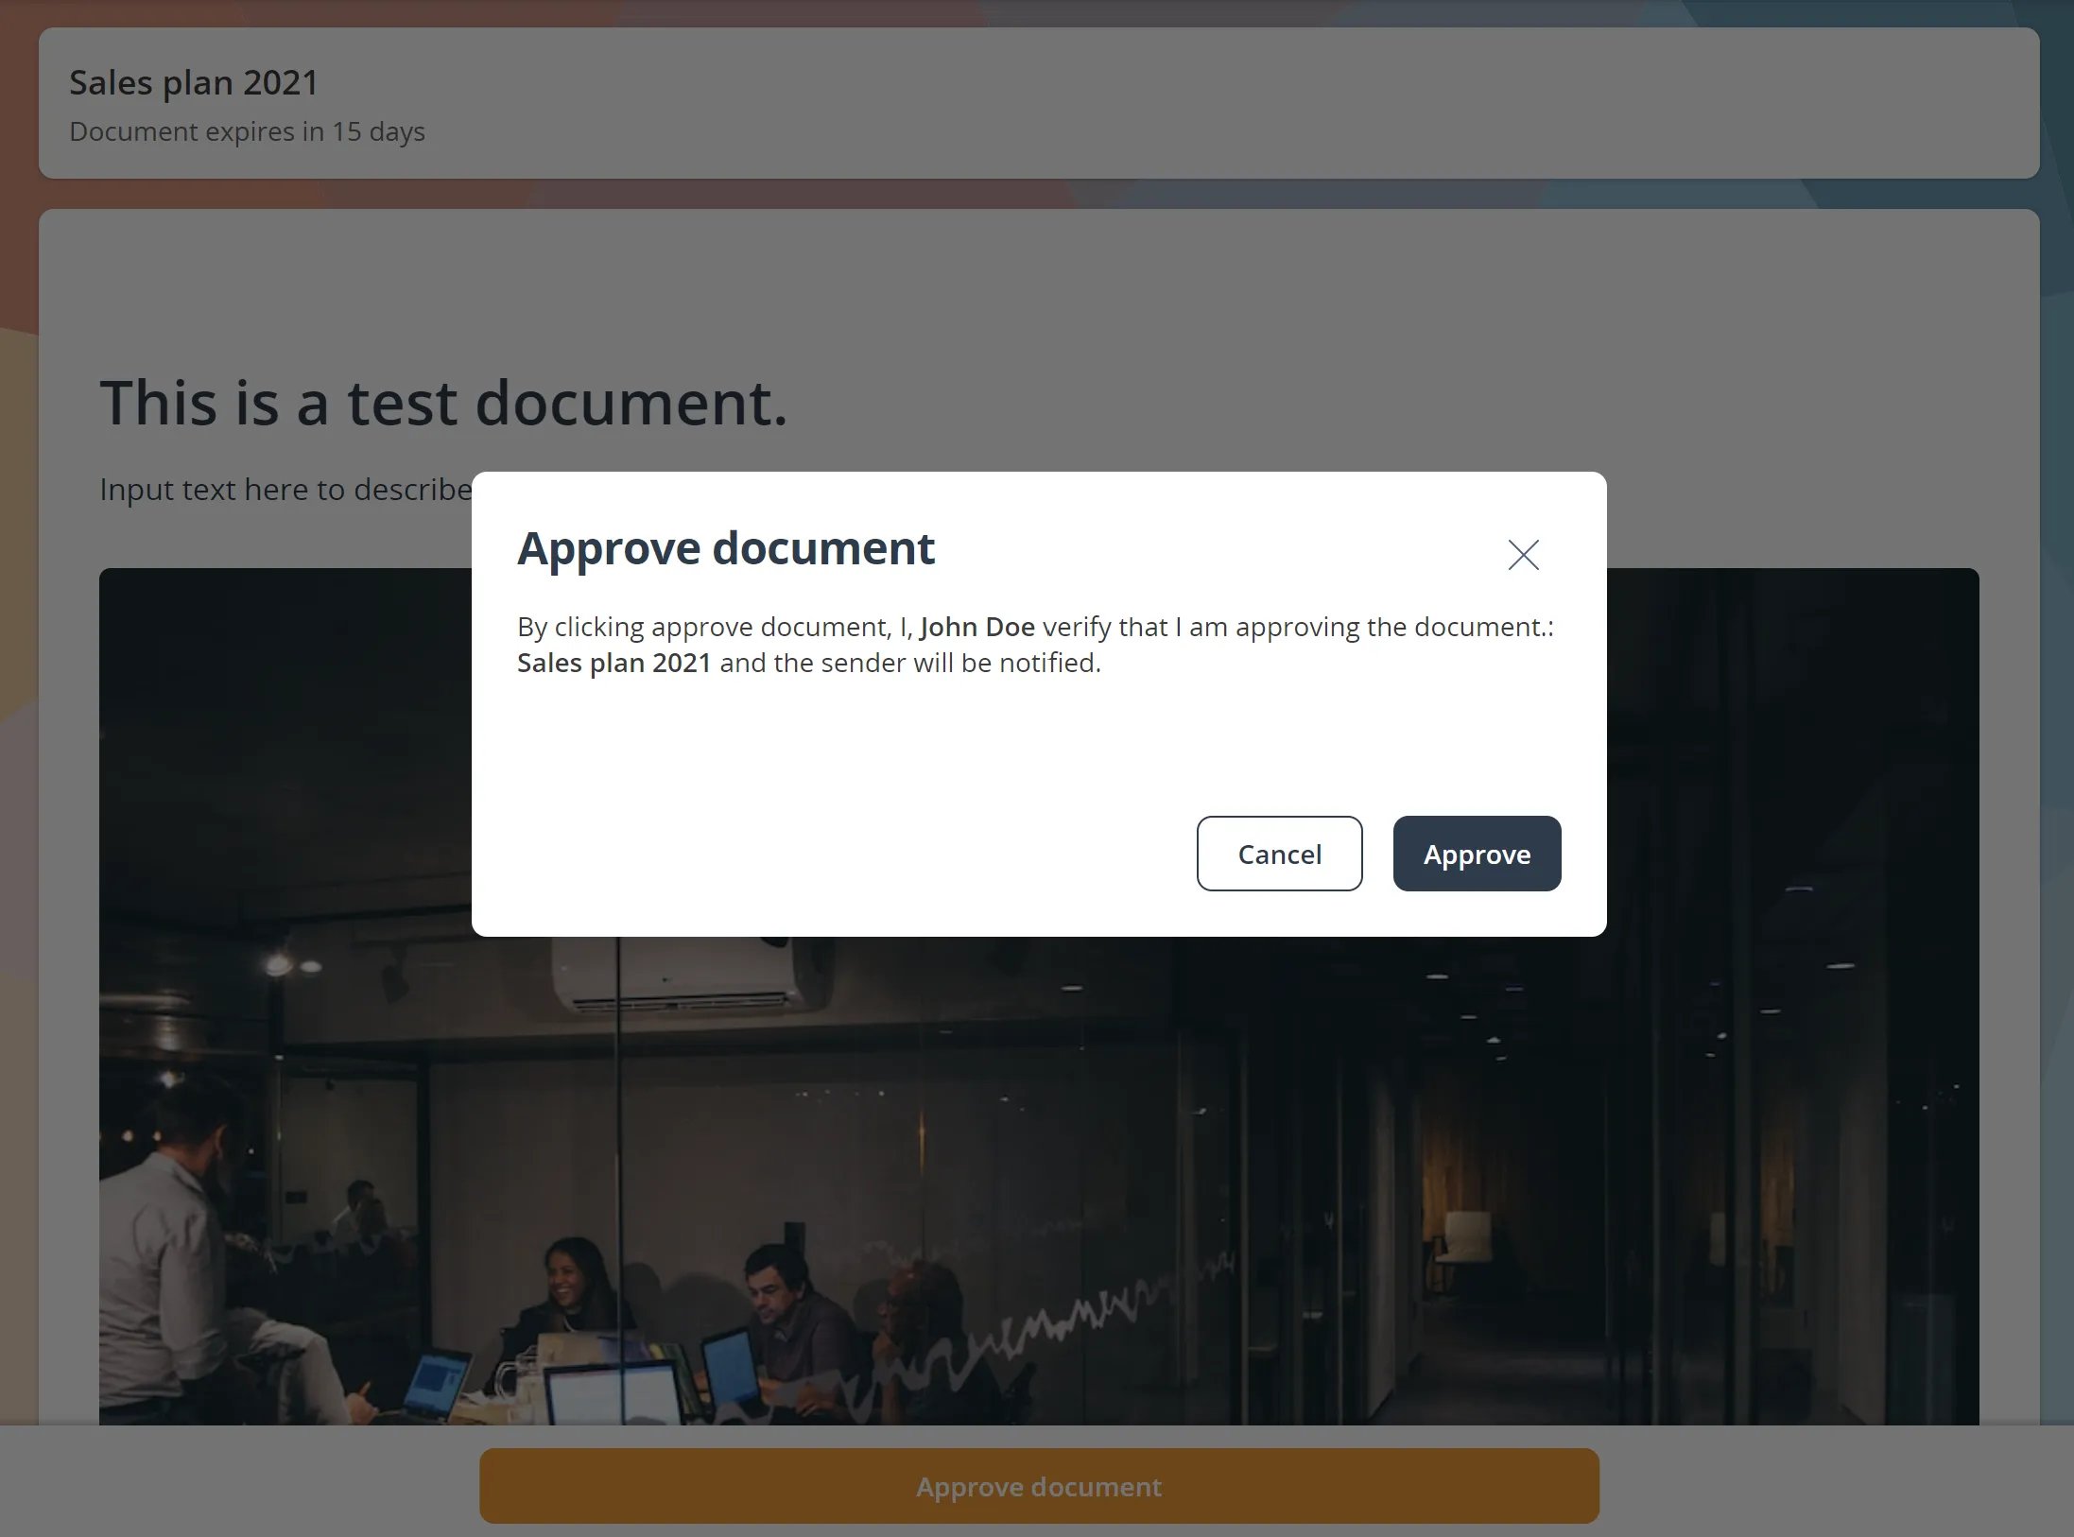Click the bold 'John Doe' name in dialog
This screenshot has height=1537, width=2074.
[977, 627]
